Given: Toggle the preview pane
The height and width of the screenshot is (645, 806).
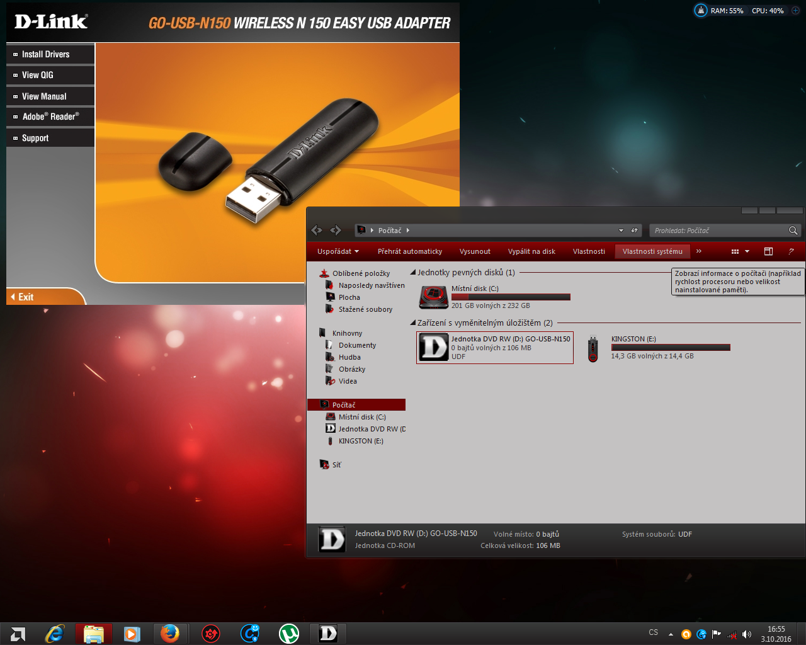Looking at the screenshot, I should pos(768,251).
